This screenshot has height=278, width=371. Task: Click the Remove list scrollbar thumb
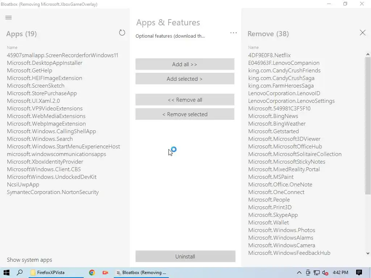(368, 125)
